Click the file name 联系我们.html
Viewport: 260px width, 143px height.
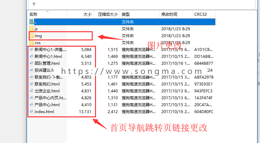(47, 84)
